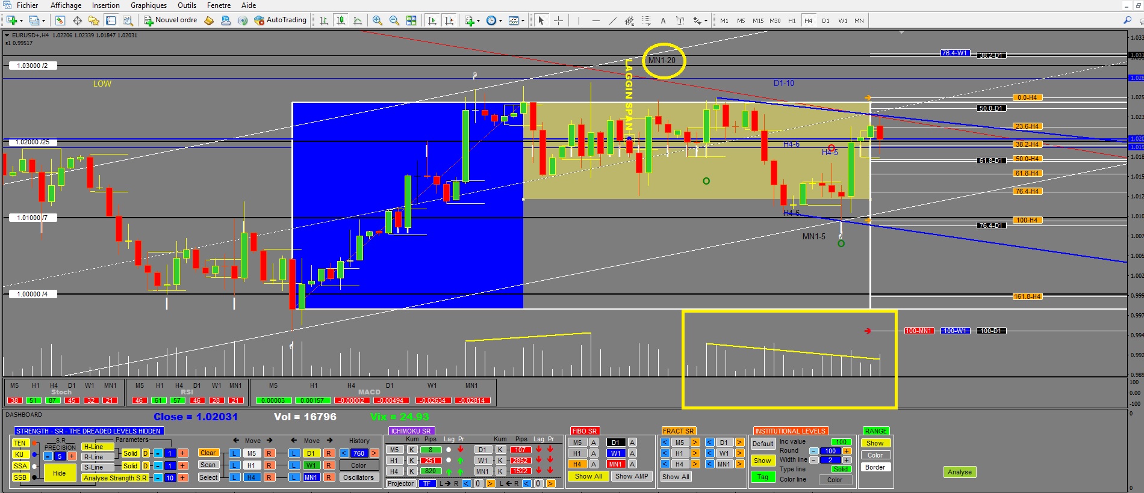Open the arrows objects dropdown arrow
Image resolution: width=1144 pixels, height=493 pixels.
[x=706, y=20]
